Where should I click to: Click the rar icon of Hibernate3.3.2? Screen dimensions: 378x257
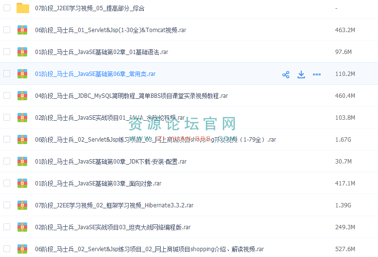point(22,205)
